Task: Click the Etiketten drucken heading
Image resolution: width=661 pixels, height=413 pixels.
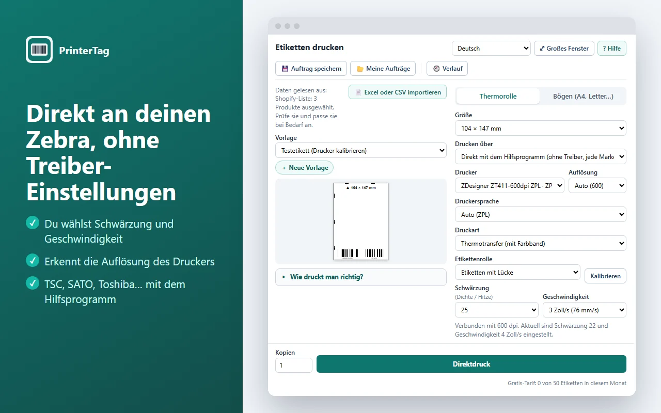Action: (309, 47)
